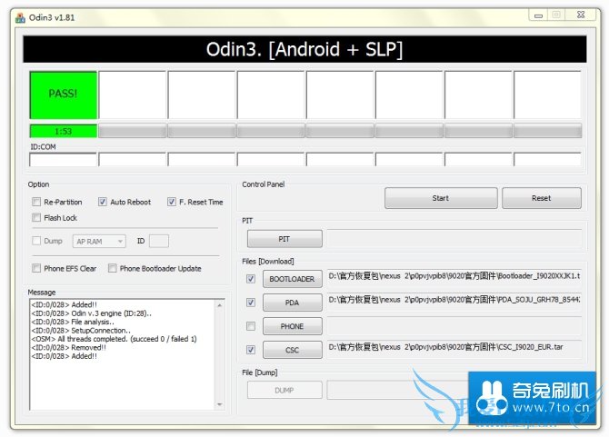Minimize the Odin3 window
The width and height of the screenshot is (609, 437).
(538, 15)
